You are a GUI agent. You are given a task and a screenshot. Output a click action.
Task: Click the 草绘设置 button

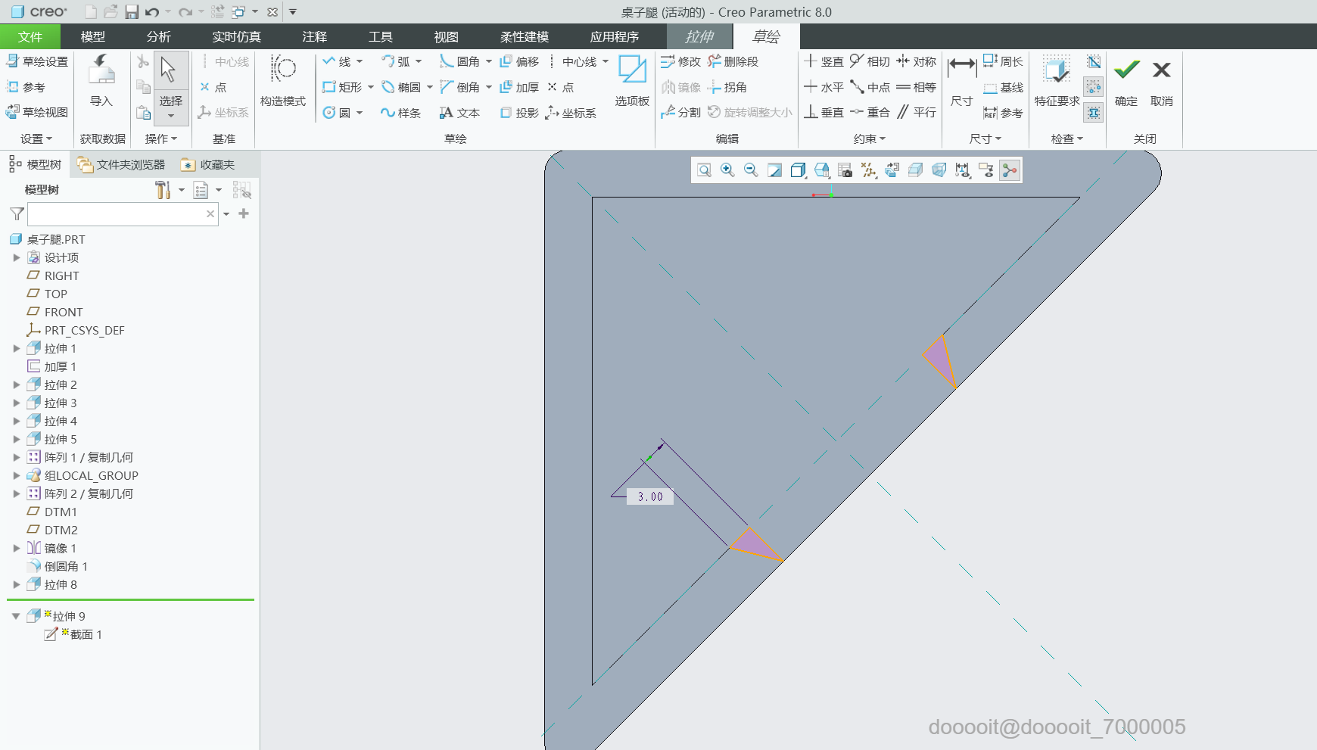(37, 61)
